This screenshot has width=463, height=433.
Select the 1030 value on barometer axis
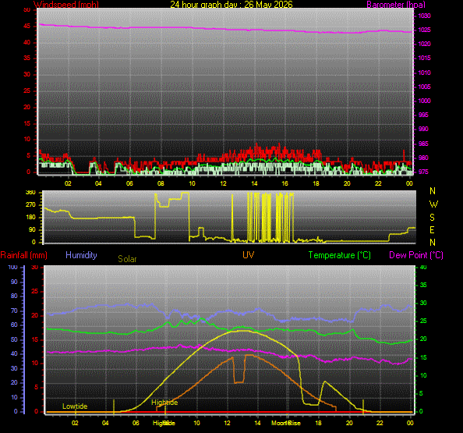tap(424, 16)
